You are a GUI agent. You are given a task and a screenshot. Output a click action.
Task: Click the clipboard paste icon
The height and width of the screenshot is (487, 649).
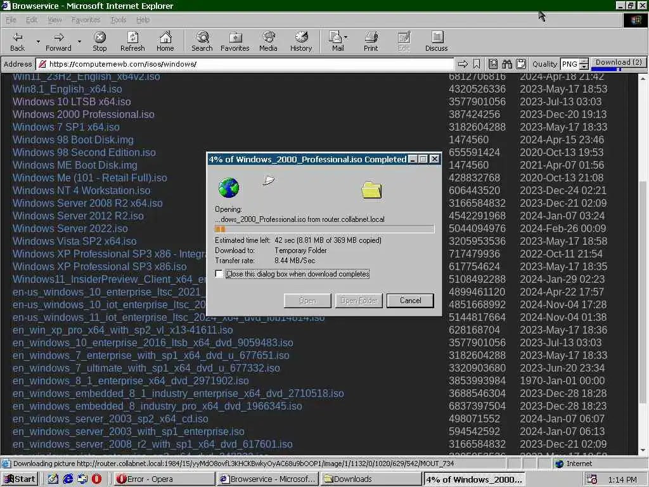521,64
